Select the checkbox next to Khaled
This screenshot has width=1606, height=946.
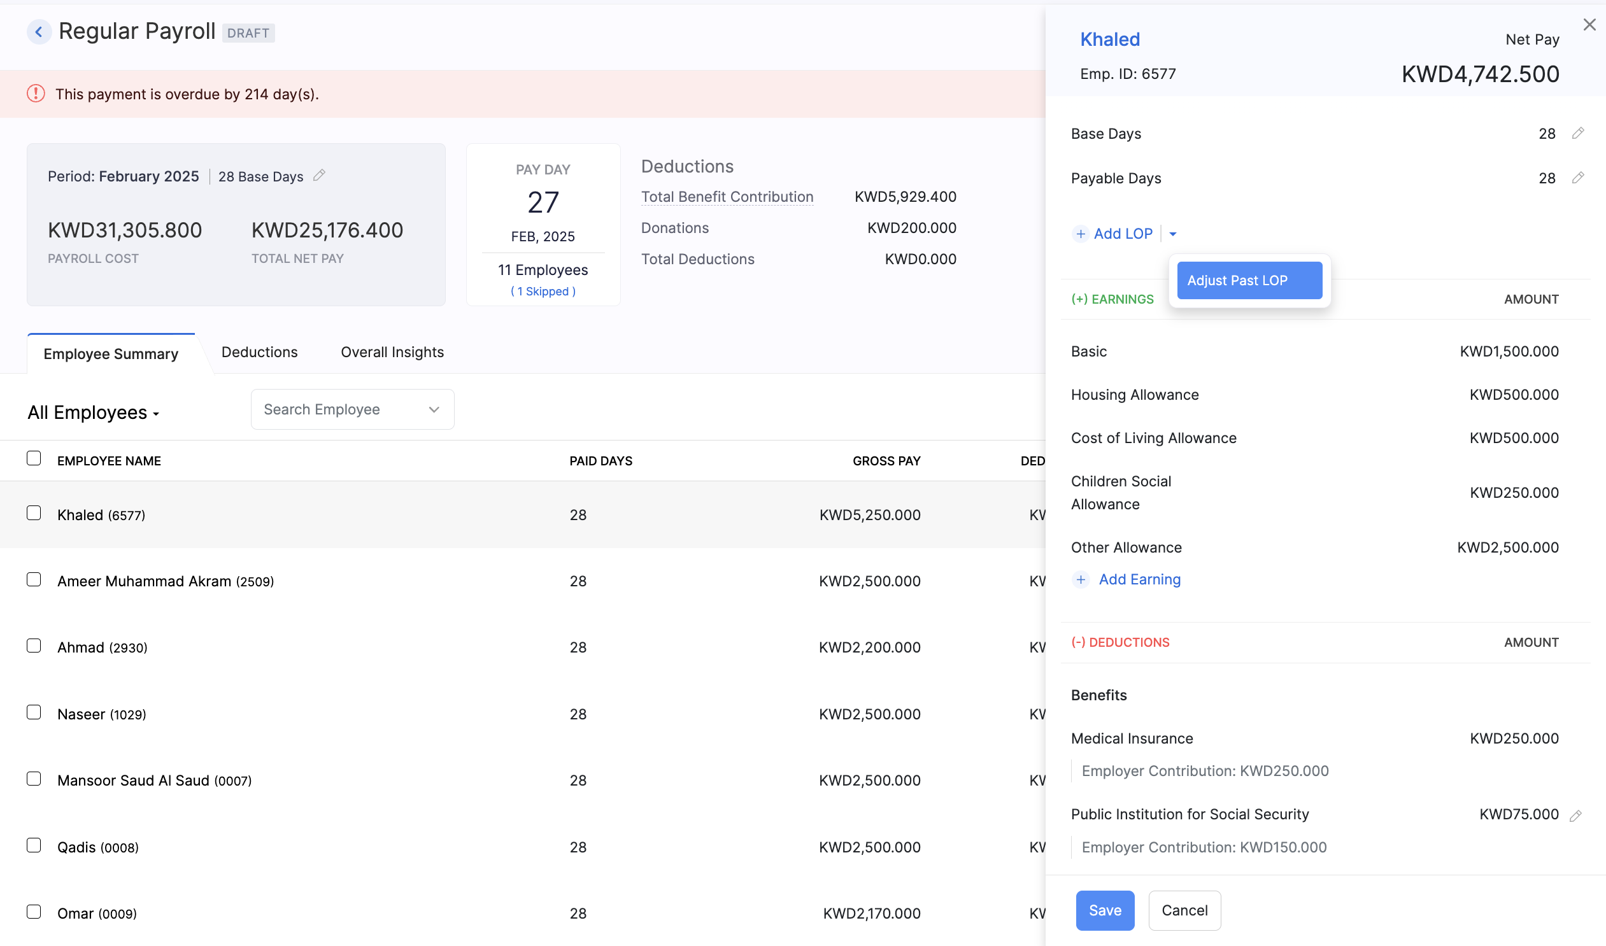(34, 512)
